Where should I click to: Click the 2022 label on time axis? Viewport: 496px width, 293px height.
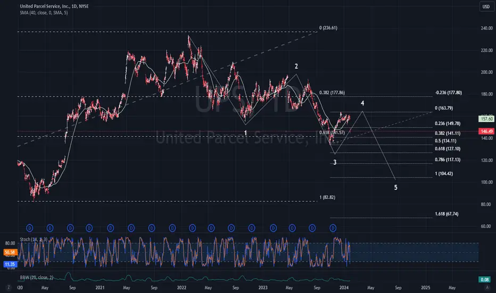point(181,288)
